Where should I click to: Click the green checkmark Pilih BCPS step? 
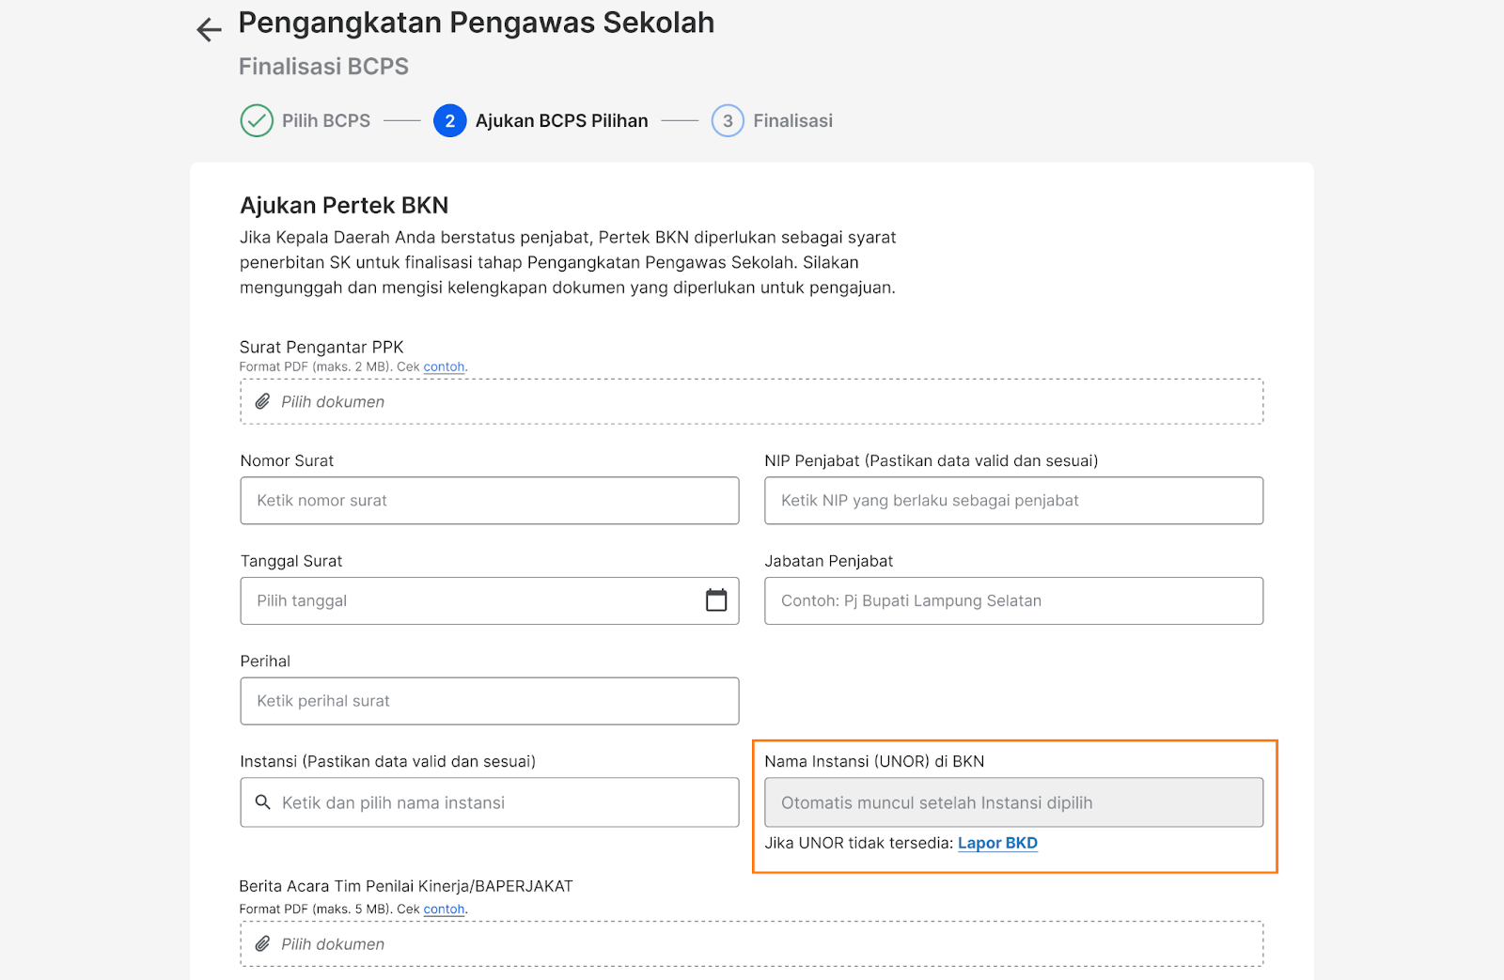257,120
